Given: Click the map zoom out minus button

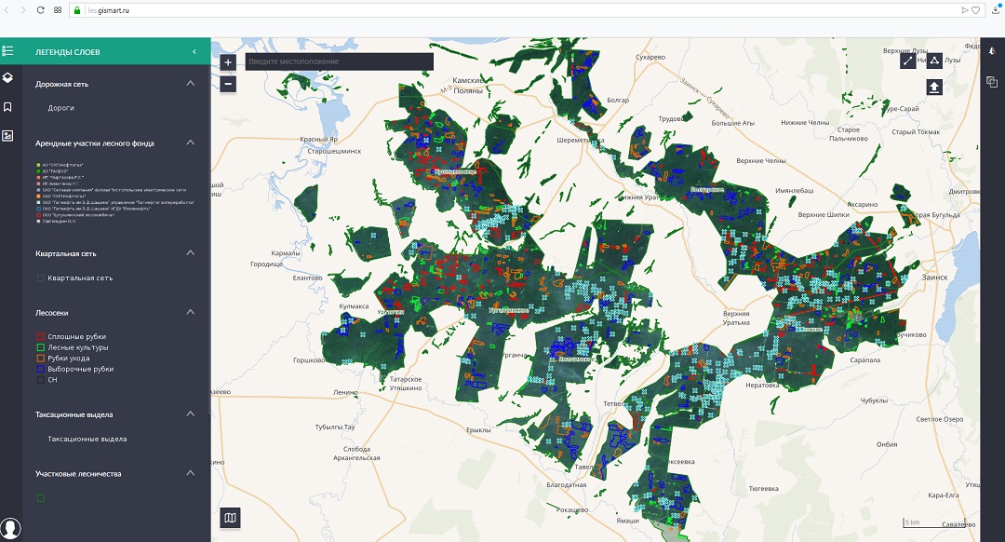Looking at the screenshot, I should coord(229,85).
